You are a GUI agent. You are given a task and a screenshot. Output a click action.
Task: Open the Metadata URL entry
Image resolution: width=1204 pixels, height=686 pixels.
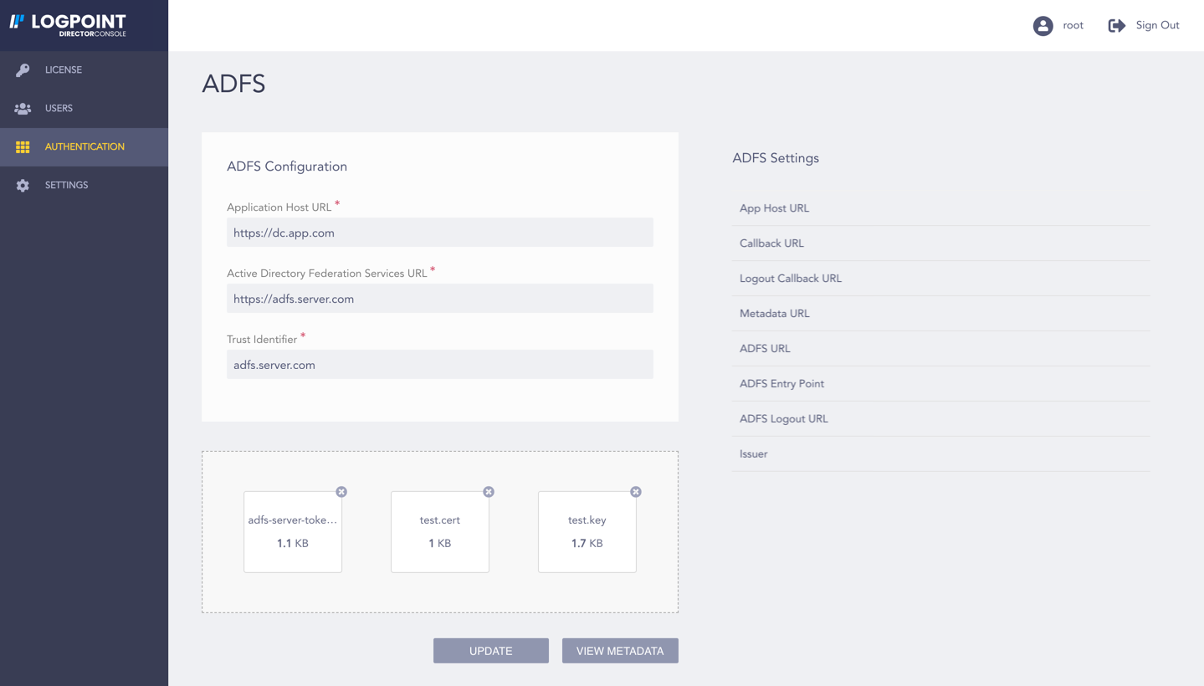click(940, 313)
